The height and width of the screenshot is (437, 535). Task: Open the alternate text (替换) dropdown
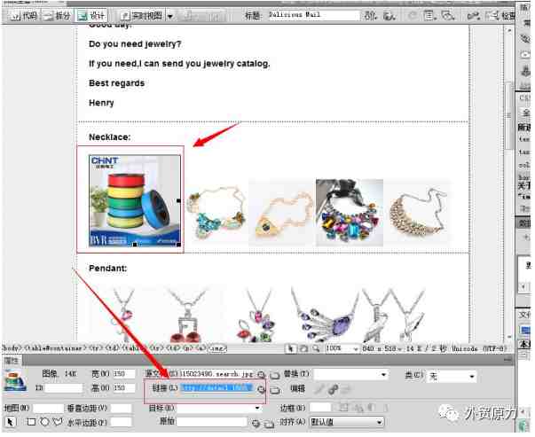click(350, 375)
